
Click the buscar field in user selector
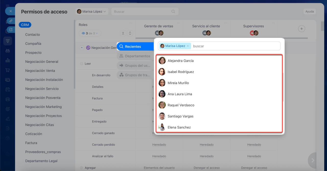tap(235, 46)
